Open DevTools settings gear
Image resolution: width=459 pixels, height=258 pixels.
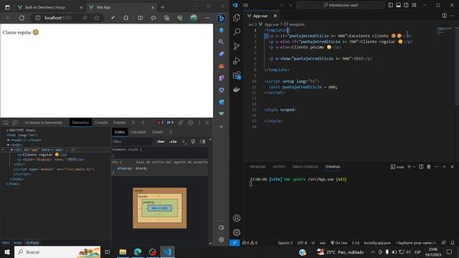(190, 123)
